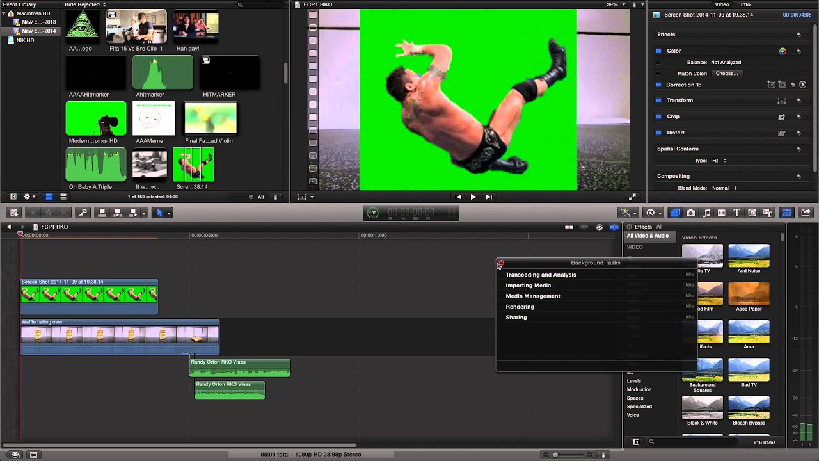Click the Share export button

point(806,213)
